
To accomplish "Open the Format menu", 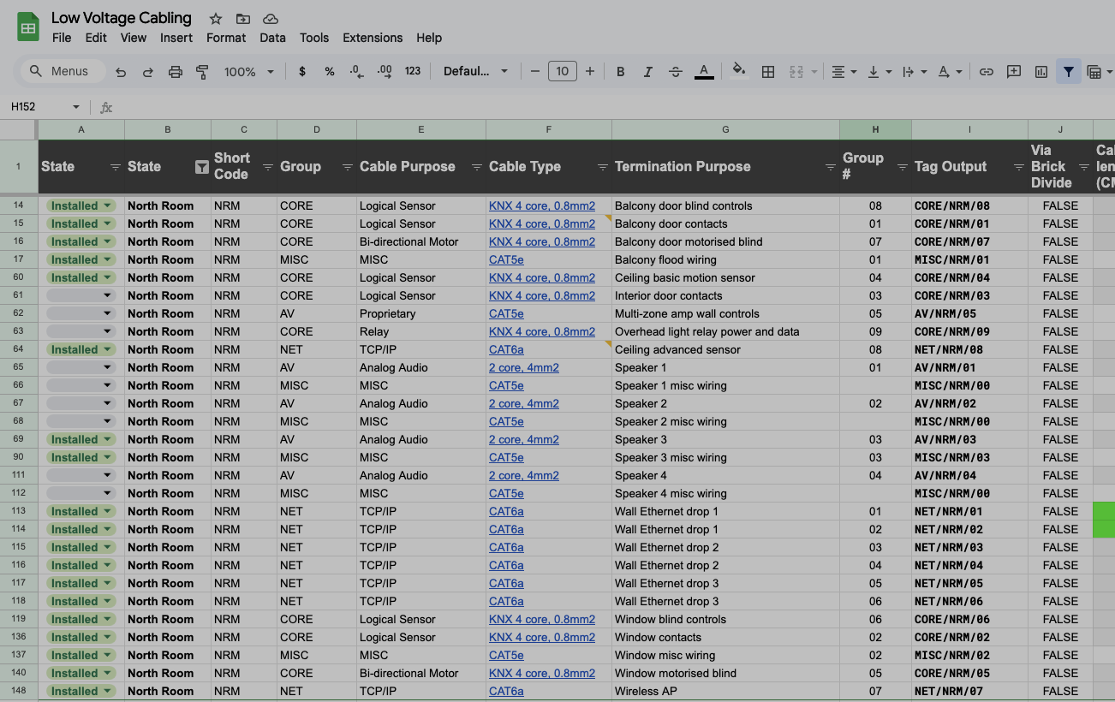I will point(226,38).
